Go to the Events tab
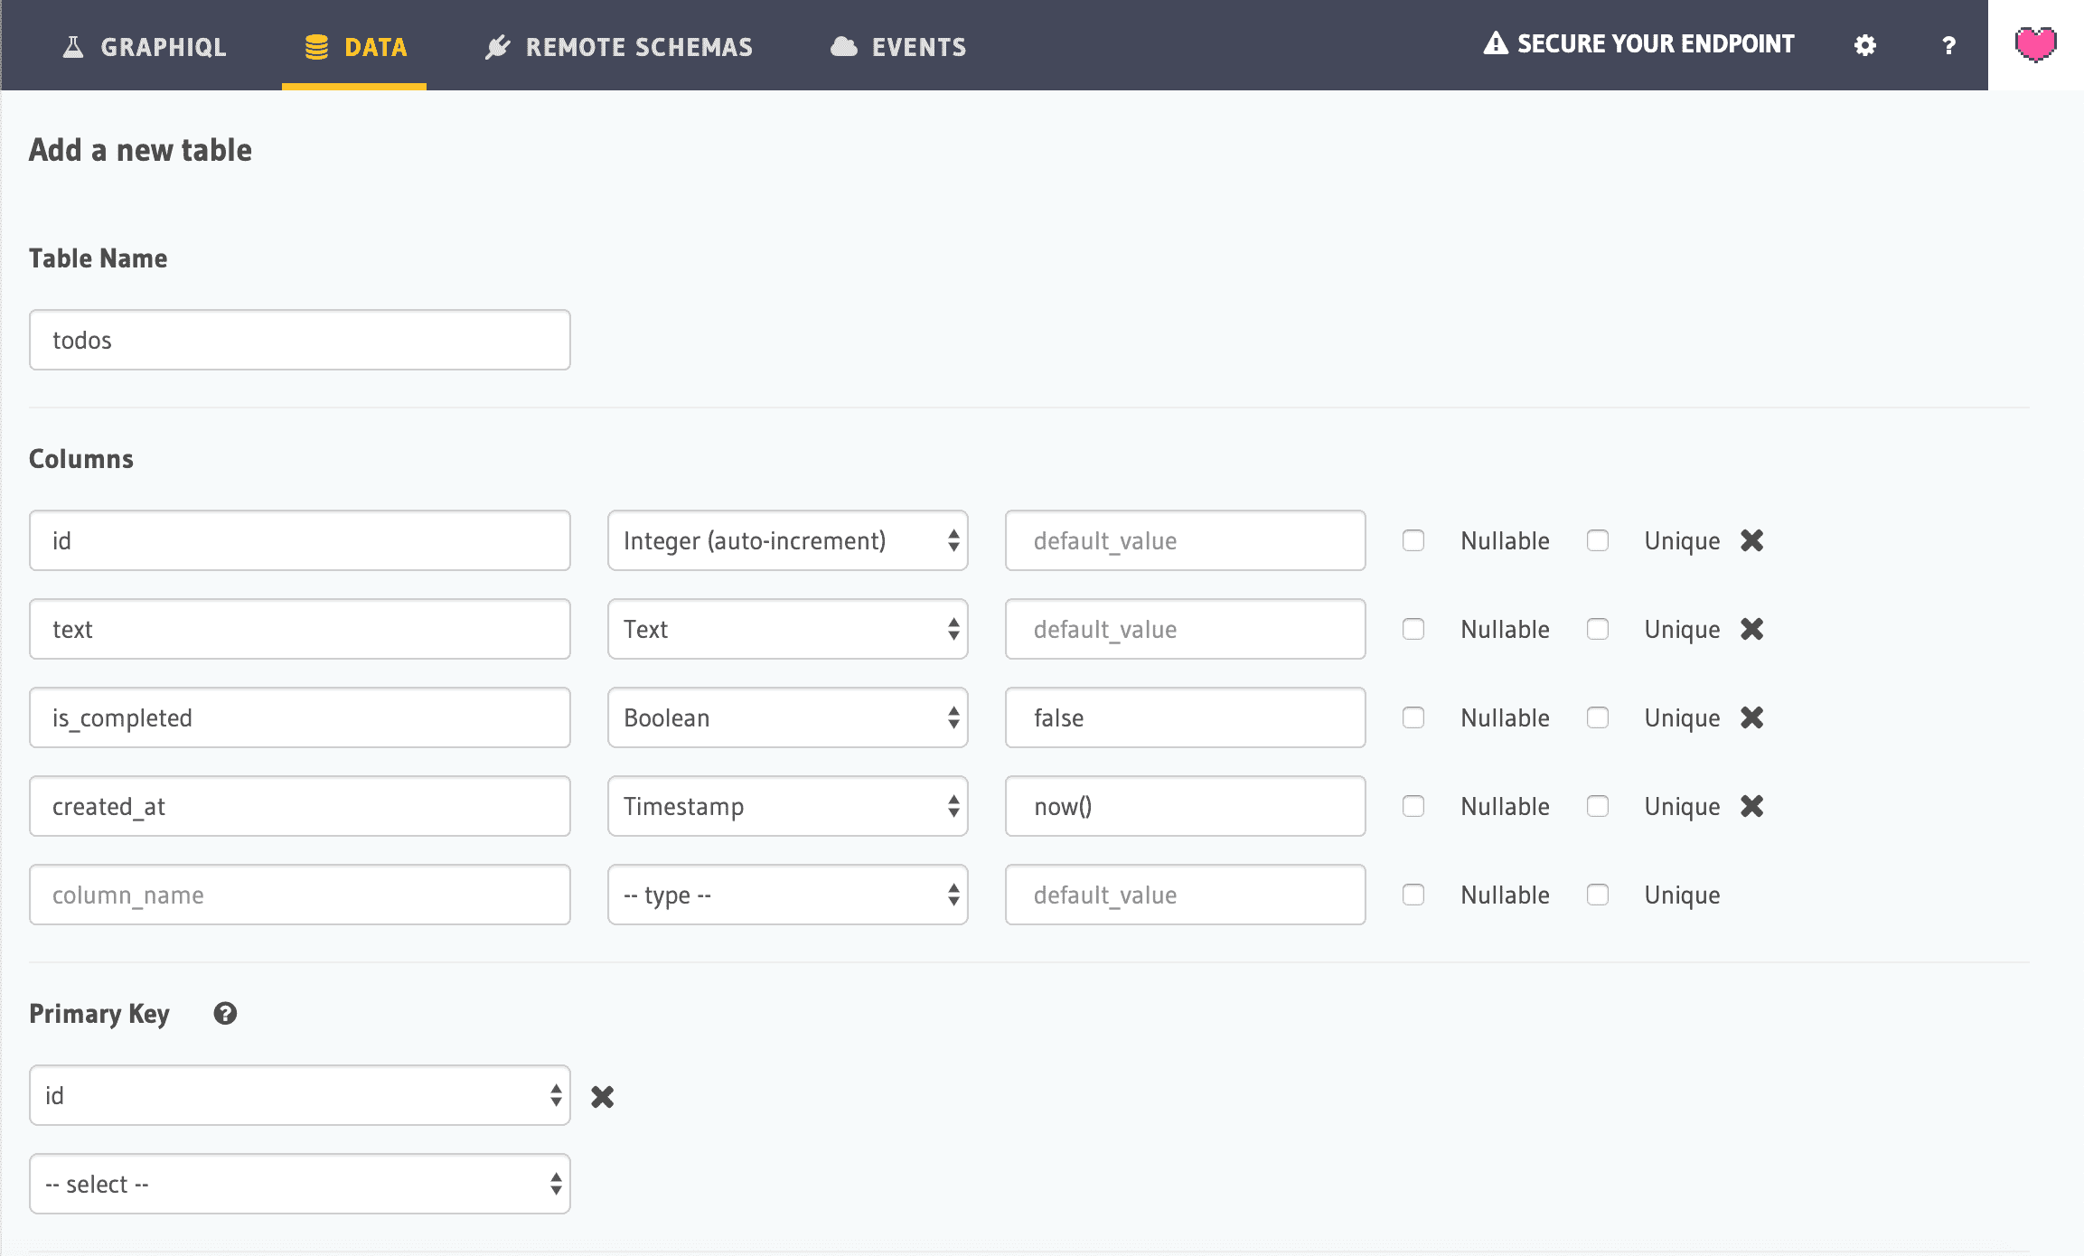 click(898, 47)
